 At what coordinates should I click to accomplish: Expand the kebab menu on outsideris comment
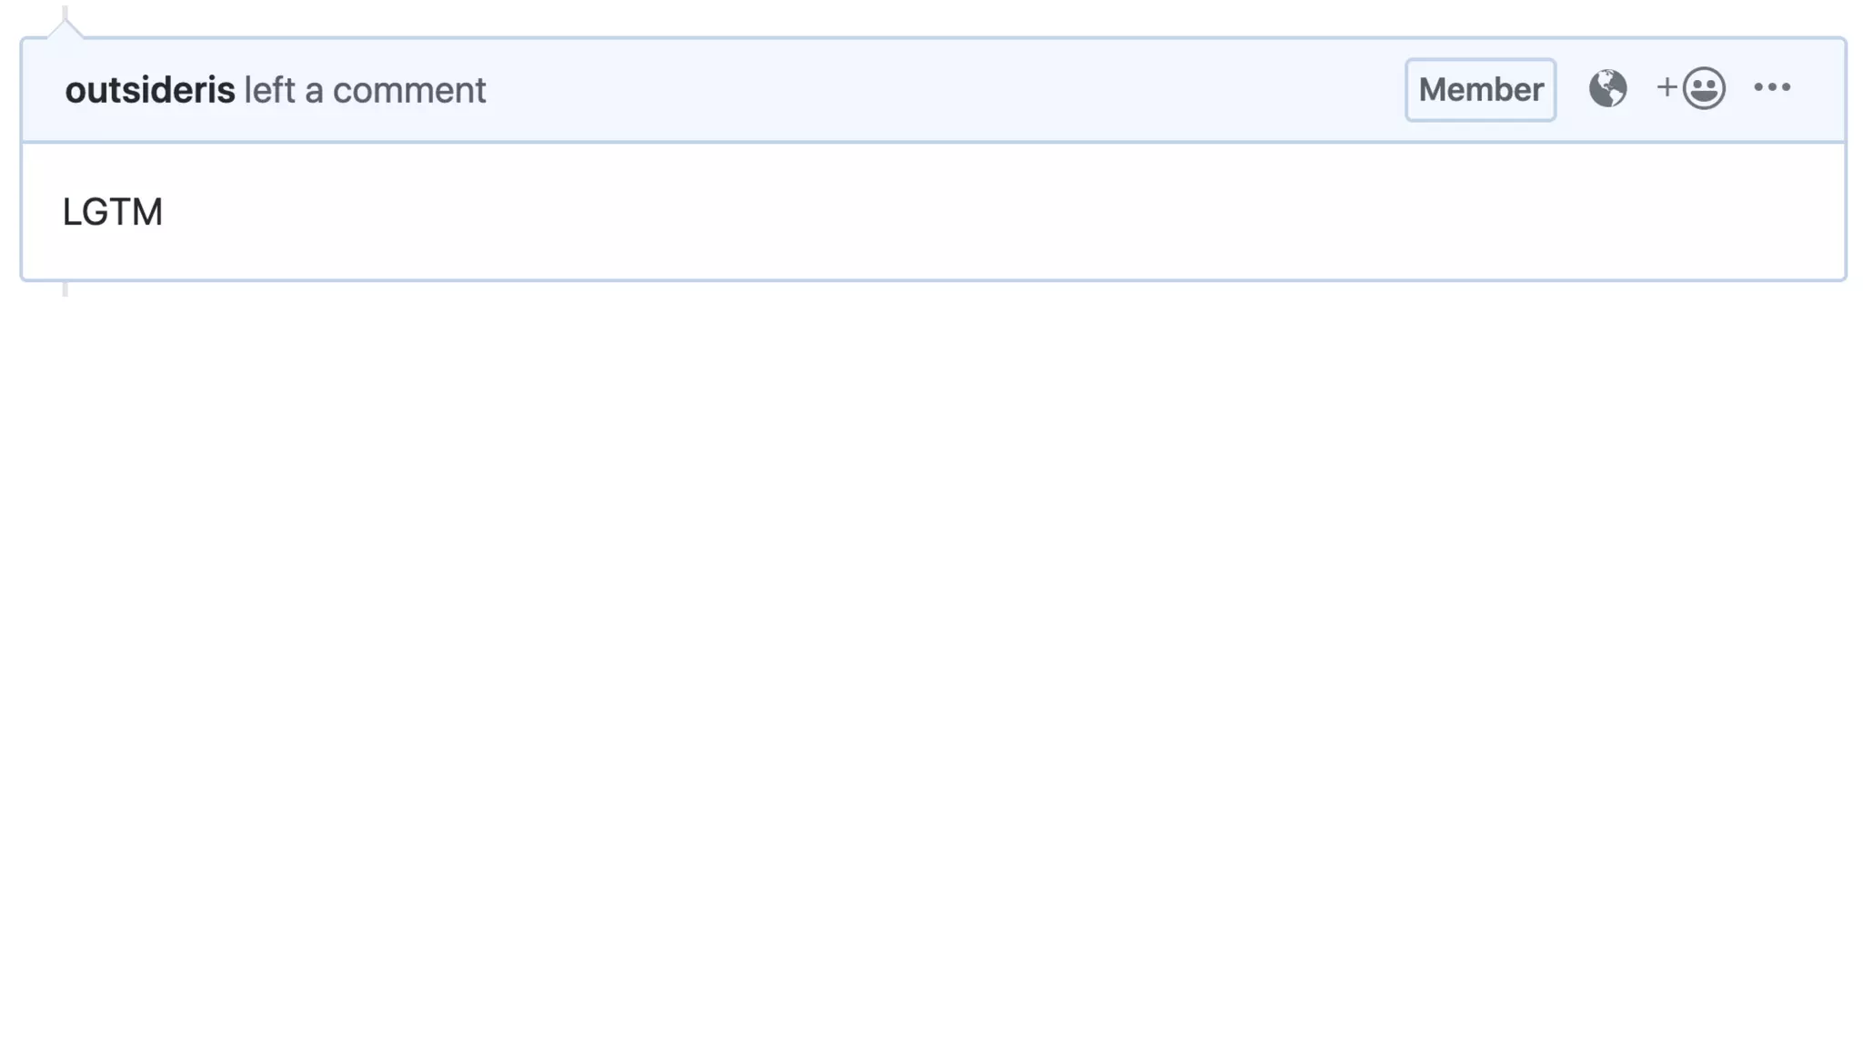click(x=1771, y=87)
